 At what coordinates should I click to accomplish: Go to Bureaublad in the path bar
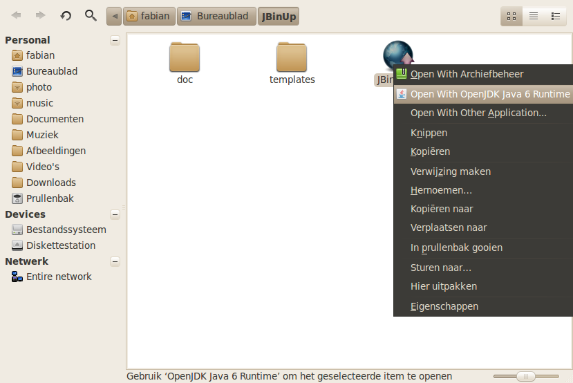217,17
